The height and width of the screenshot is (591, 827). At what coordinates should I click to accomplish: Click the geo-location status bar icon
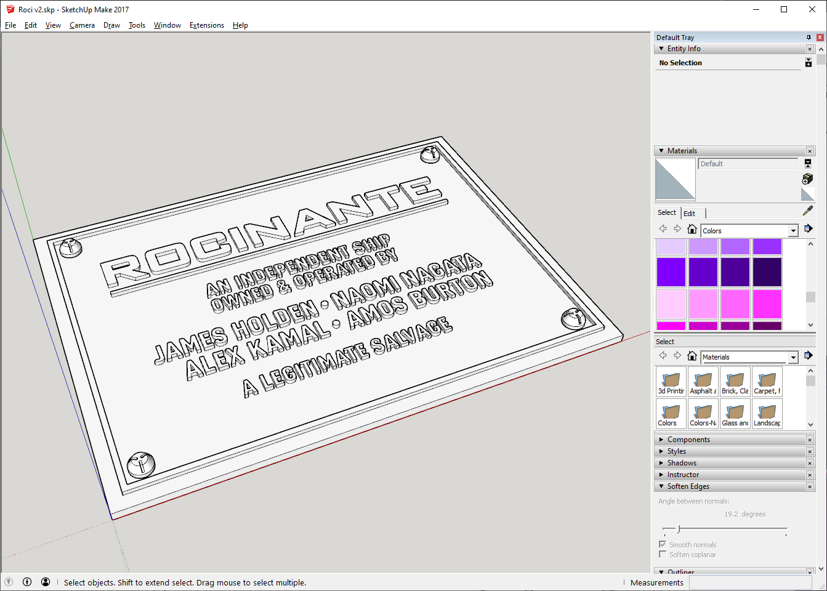(x=9, y=582)
